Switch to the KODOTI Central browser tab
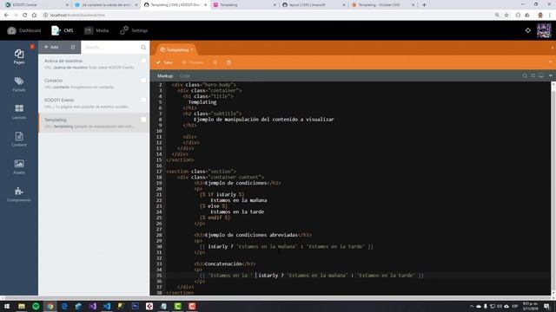The width and height of the screenshot is (556, 312). coord(36,5)
